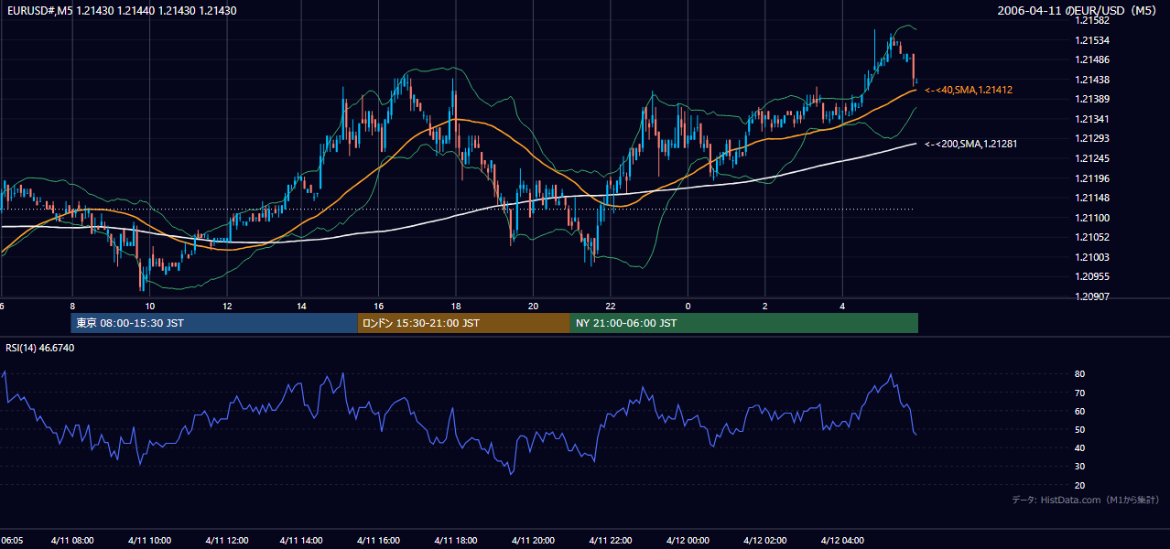The width and height of the screenshot is (1170, 549).
Task: Click the 1.20907 price axis label
Action: coord(1092,296)
